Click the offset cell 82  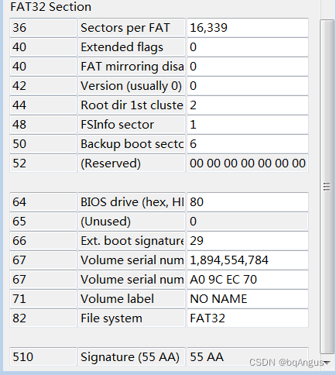43,318
